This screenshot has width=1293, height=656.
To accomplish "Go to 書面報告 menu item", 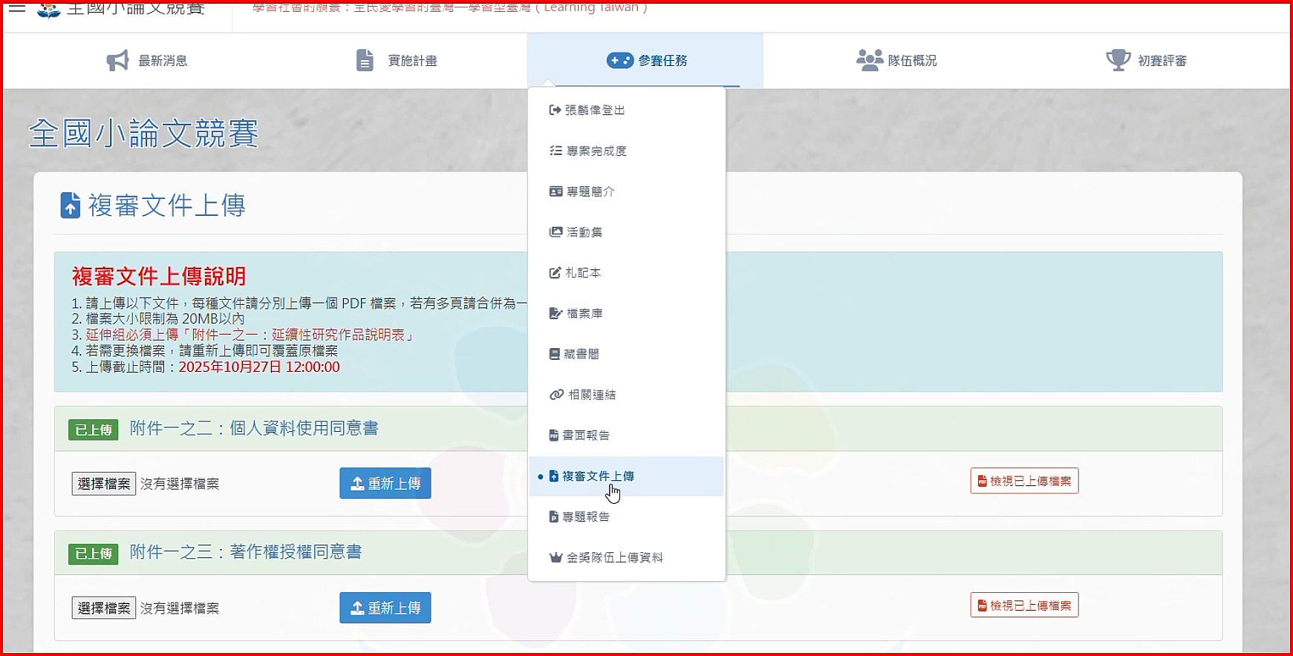I will click(x=585, y=436).
